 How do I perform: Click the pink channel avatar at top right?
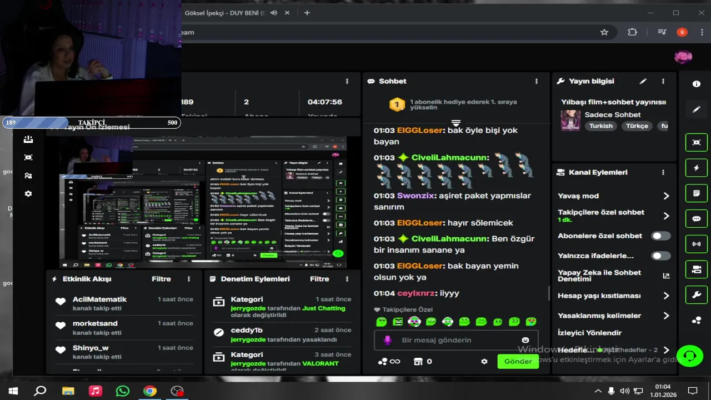(x=683, y=57)
